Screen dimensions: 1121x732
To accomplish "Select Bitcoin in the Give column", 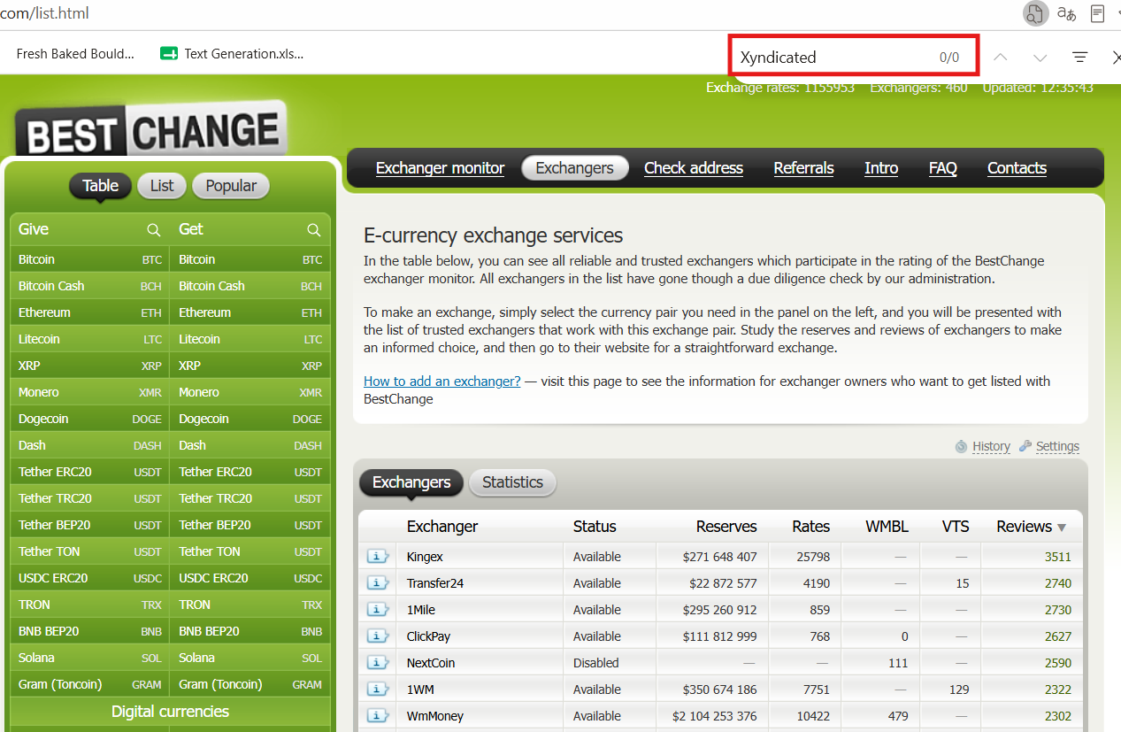I will [x=89, y=259].
